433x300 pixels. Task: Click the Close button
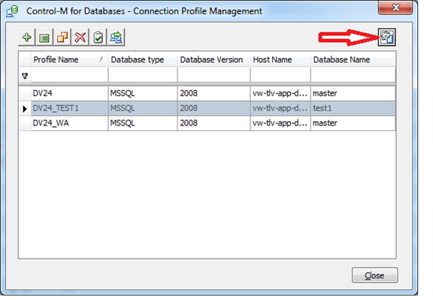coord(374,275)
